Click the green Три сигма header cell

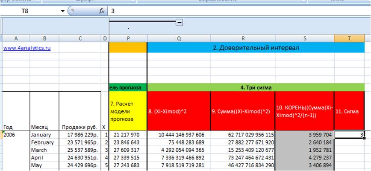point(256,87)
